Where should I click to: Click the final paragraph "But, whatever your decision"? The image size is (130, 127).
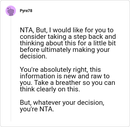coord(62,106)
